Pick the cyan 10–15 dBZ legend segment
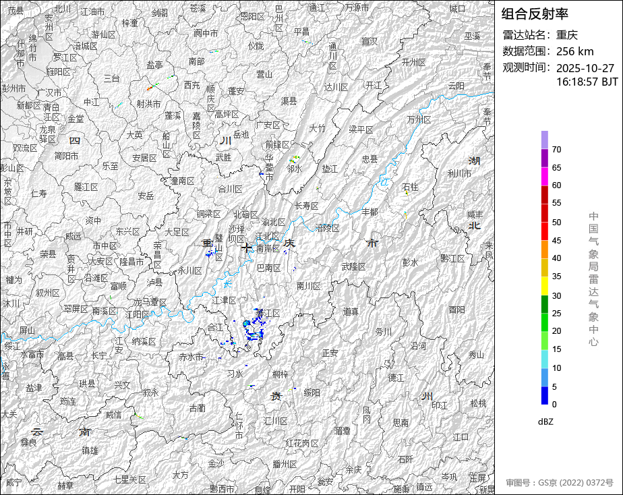Screen dimensions: 623x495 coord(545,359)
